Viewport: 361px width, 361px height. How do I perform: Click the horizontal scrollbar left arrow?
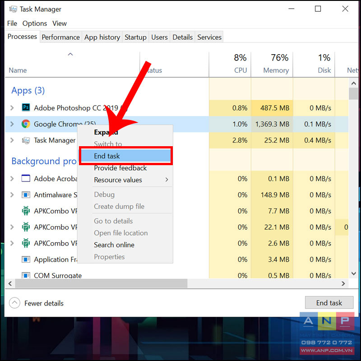pyautogui.click(x=10, y=283)
